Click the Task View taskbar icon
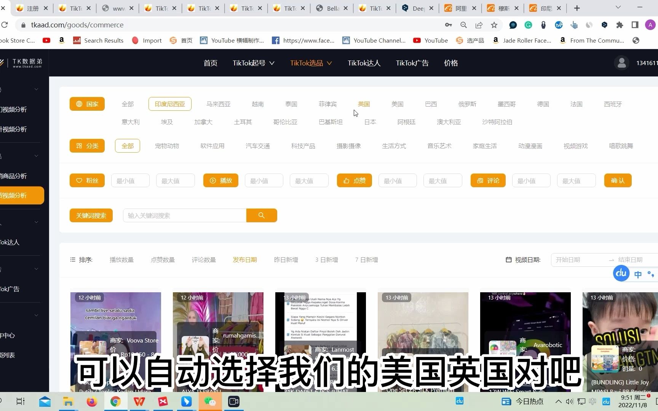Viewport: 658px width, 411px height. (x=21, y=401)
